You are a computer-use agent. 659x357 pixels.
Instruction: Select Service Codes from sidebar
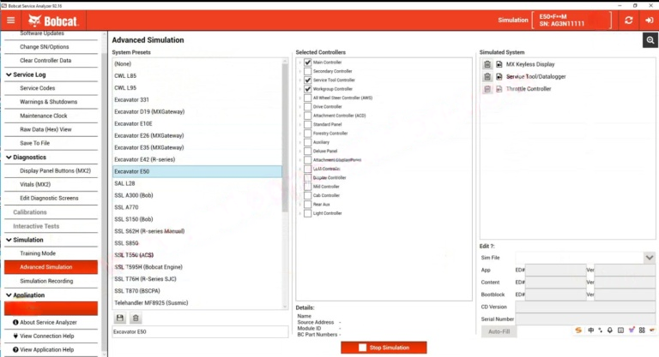(x=38, y=88)
